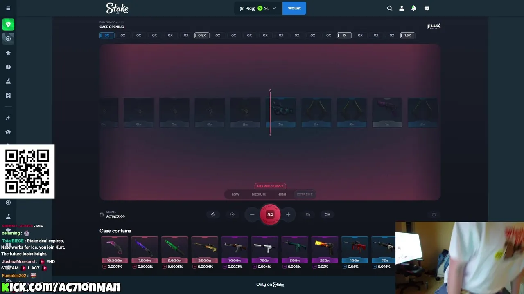Decrease bet with the minus button
Screen dimensions: 524x294
tap(252, 214)
